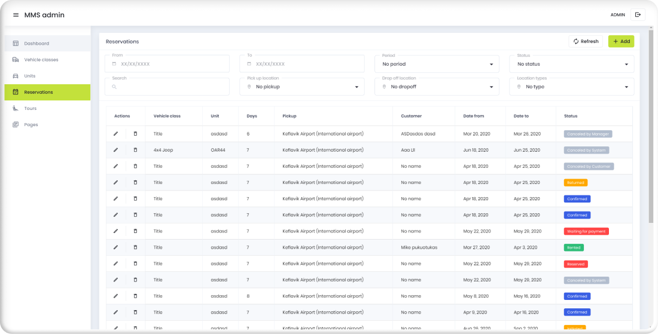
Task: Click the calendar icon in the From field
Action: click(114, 64)
